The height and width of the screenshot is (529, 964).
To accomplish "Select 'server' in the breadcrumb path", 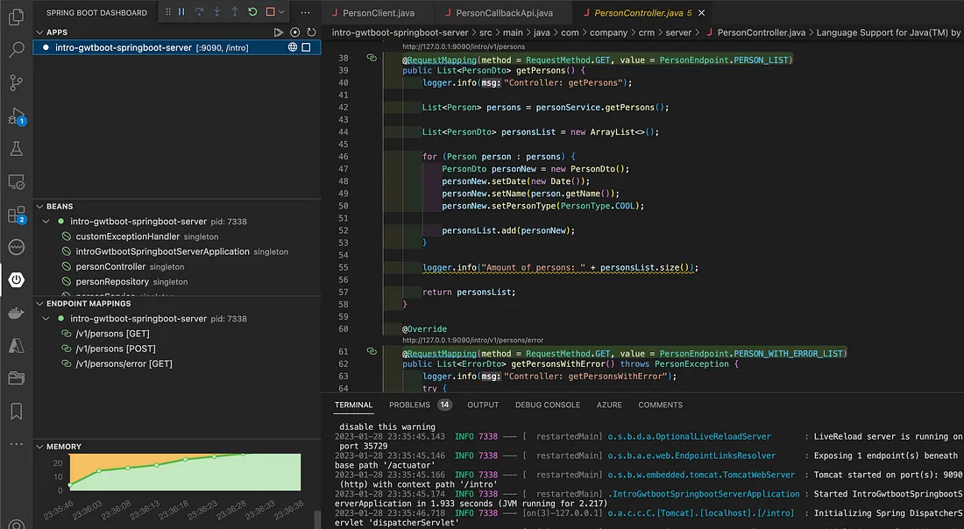I will pos(678,32).
